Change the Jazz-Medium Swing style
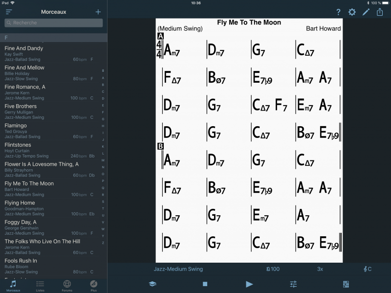391x293 pixels. 178,269
